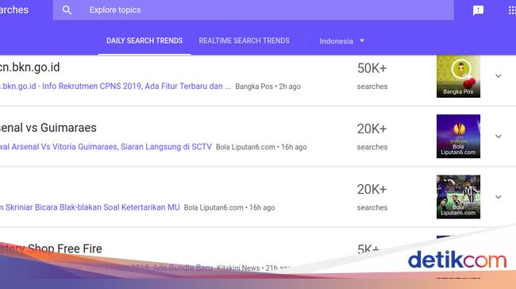This screenshot has width=516, height=289.
Task: Click the 'cn.bkn.go.id' trend title
Action: tap(30, 67)
